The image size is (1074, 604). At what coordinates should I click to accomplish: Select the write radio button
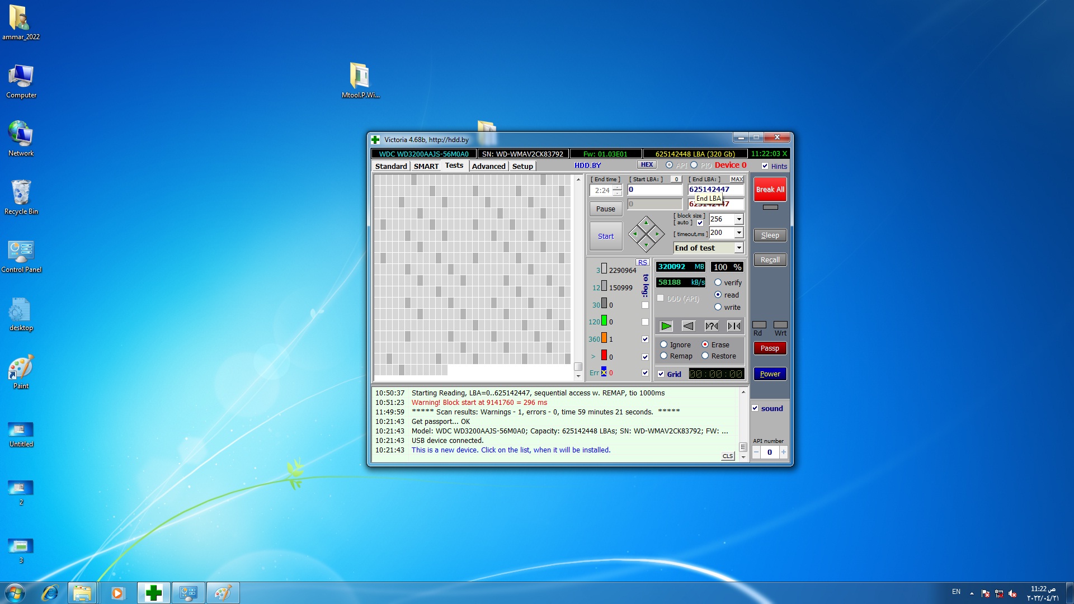[718, 307]
